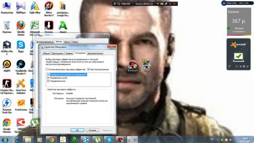Launch Driver Booster 3 shortcut

pyautogui.click(x=49, y=9)
